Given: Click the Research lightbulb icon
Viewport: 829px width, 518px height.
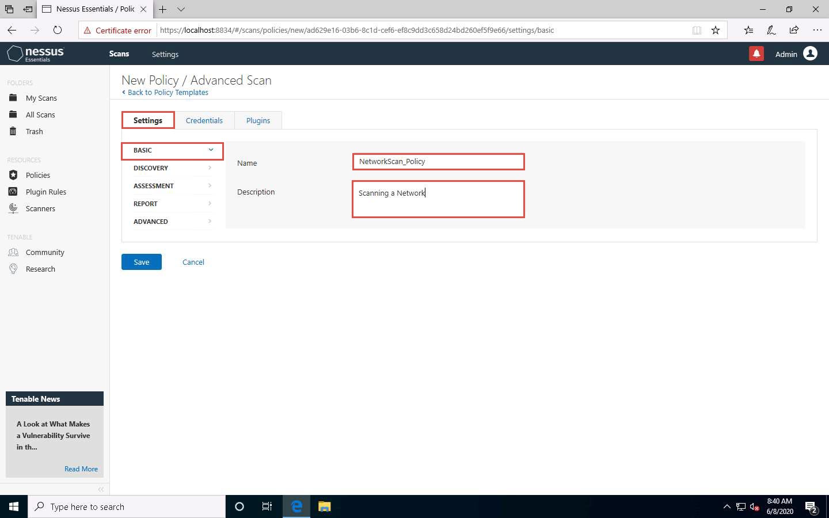Looking at the screenshot, I should 13,269.
